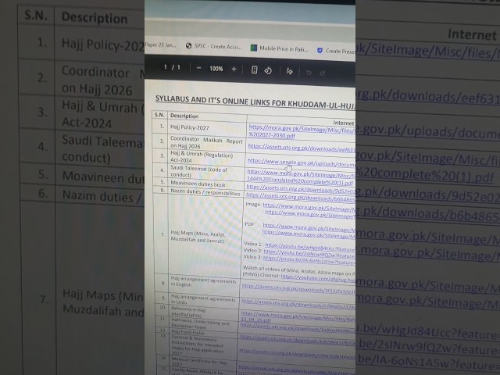Image resolution: width=500 pixels, height=375 pixels.
Task: Click the 'SYLLABUS AND IT'S ONLINE LINKS' heading
Action: (x=255, y=102)
